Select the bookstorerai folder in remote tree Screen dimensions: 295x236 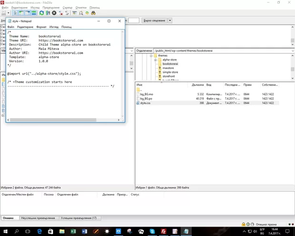[170, 64]
